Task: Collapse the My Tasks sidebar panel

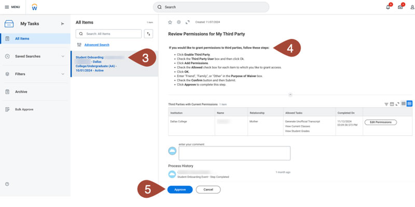Action: (x=63, y=24)
